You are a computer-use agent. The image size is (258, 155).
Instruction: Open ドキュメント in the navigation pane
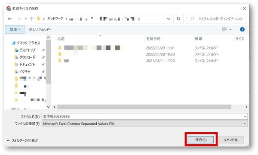pos(25,65)
